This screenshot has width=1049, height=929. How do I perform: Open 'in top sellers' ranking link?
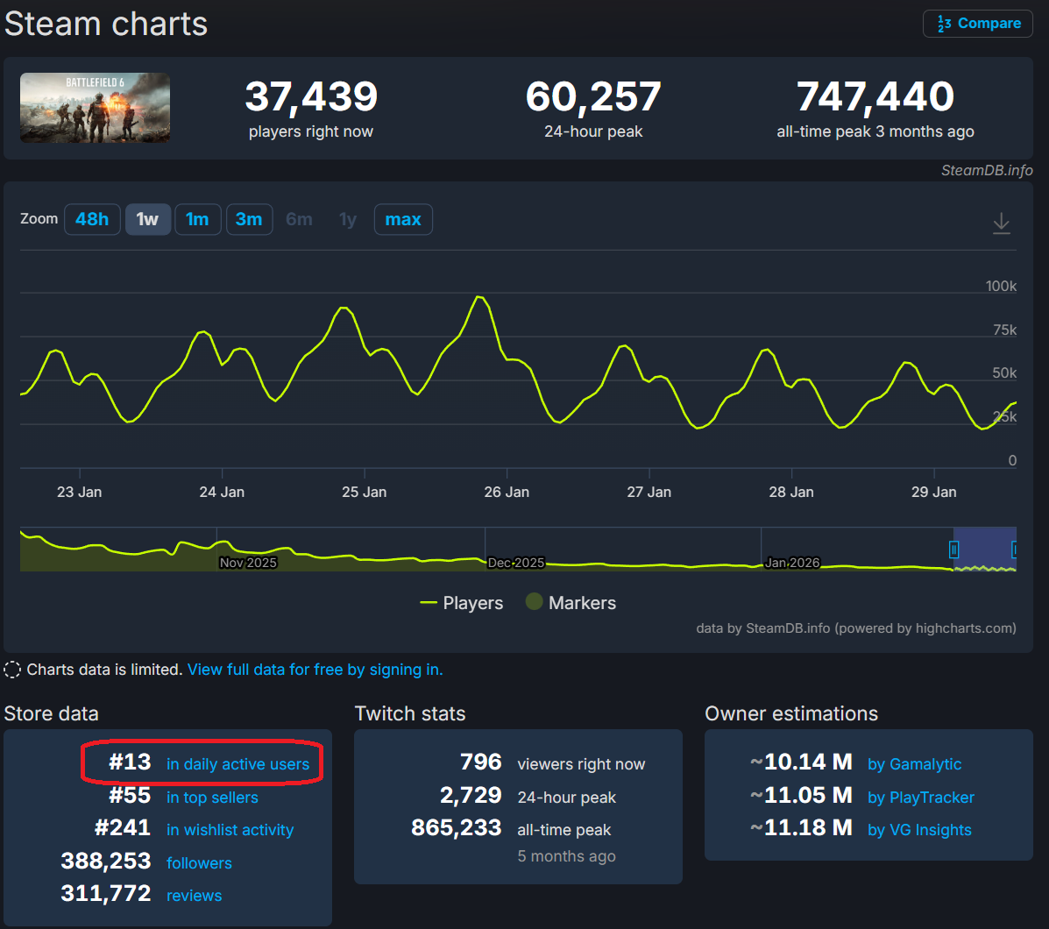(212, 798)
